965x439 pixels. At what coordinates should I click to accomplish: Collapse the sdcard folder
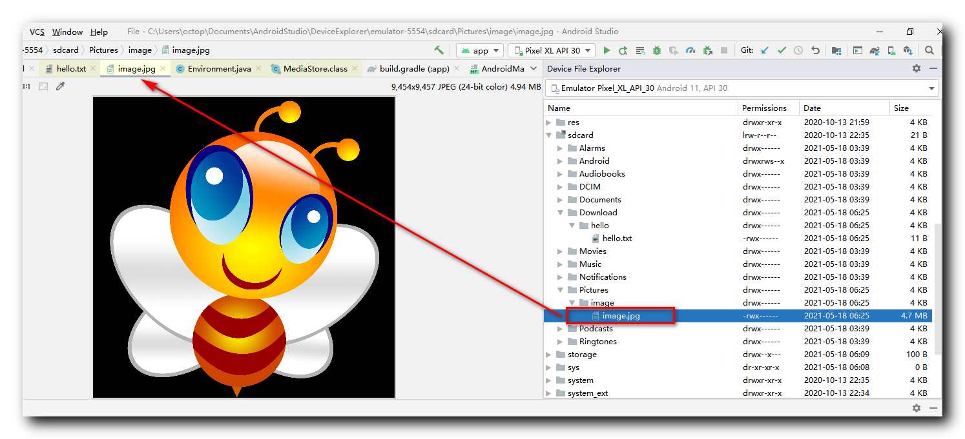pos(550,135)
